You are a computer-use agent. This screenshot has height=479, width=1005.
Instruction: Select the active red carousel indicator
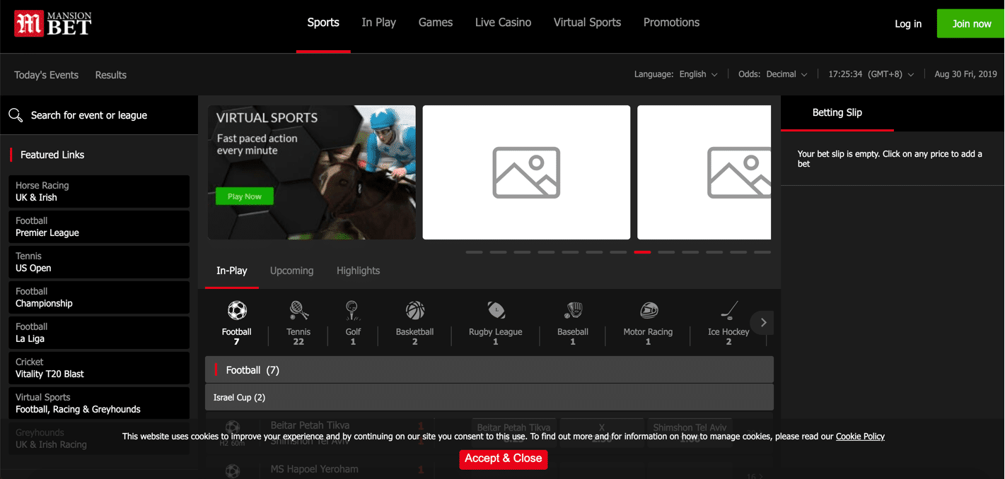pos(642,252)
